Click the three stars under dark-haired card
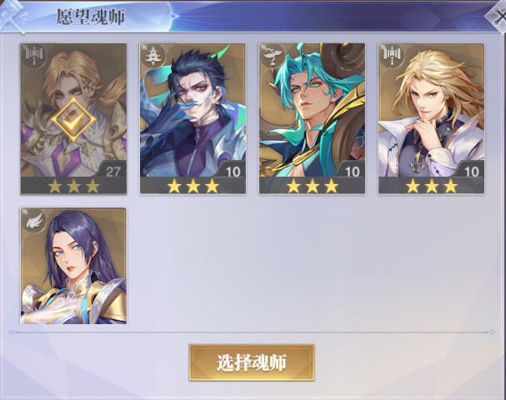 [x=193, y=186]
